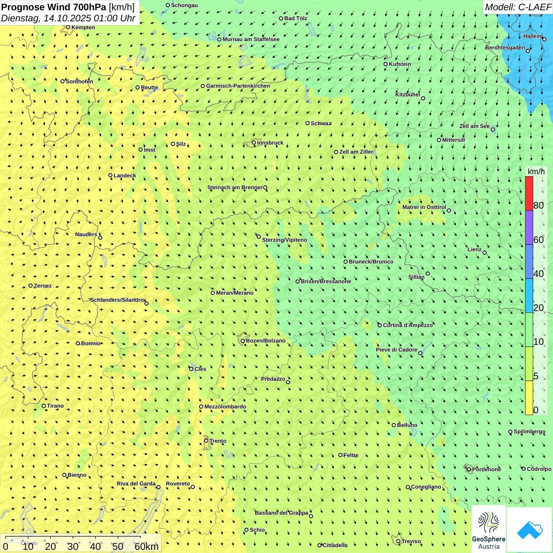
Task: Click the Murnau am Staffelsee label
Action: pos(251,39)
